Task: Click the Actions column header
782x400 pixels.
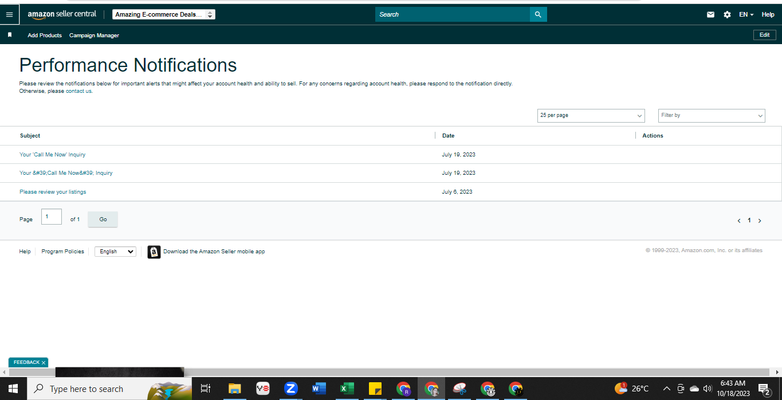Action: click(653, 136)
